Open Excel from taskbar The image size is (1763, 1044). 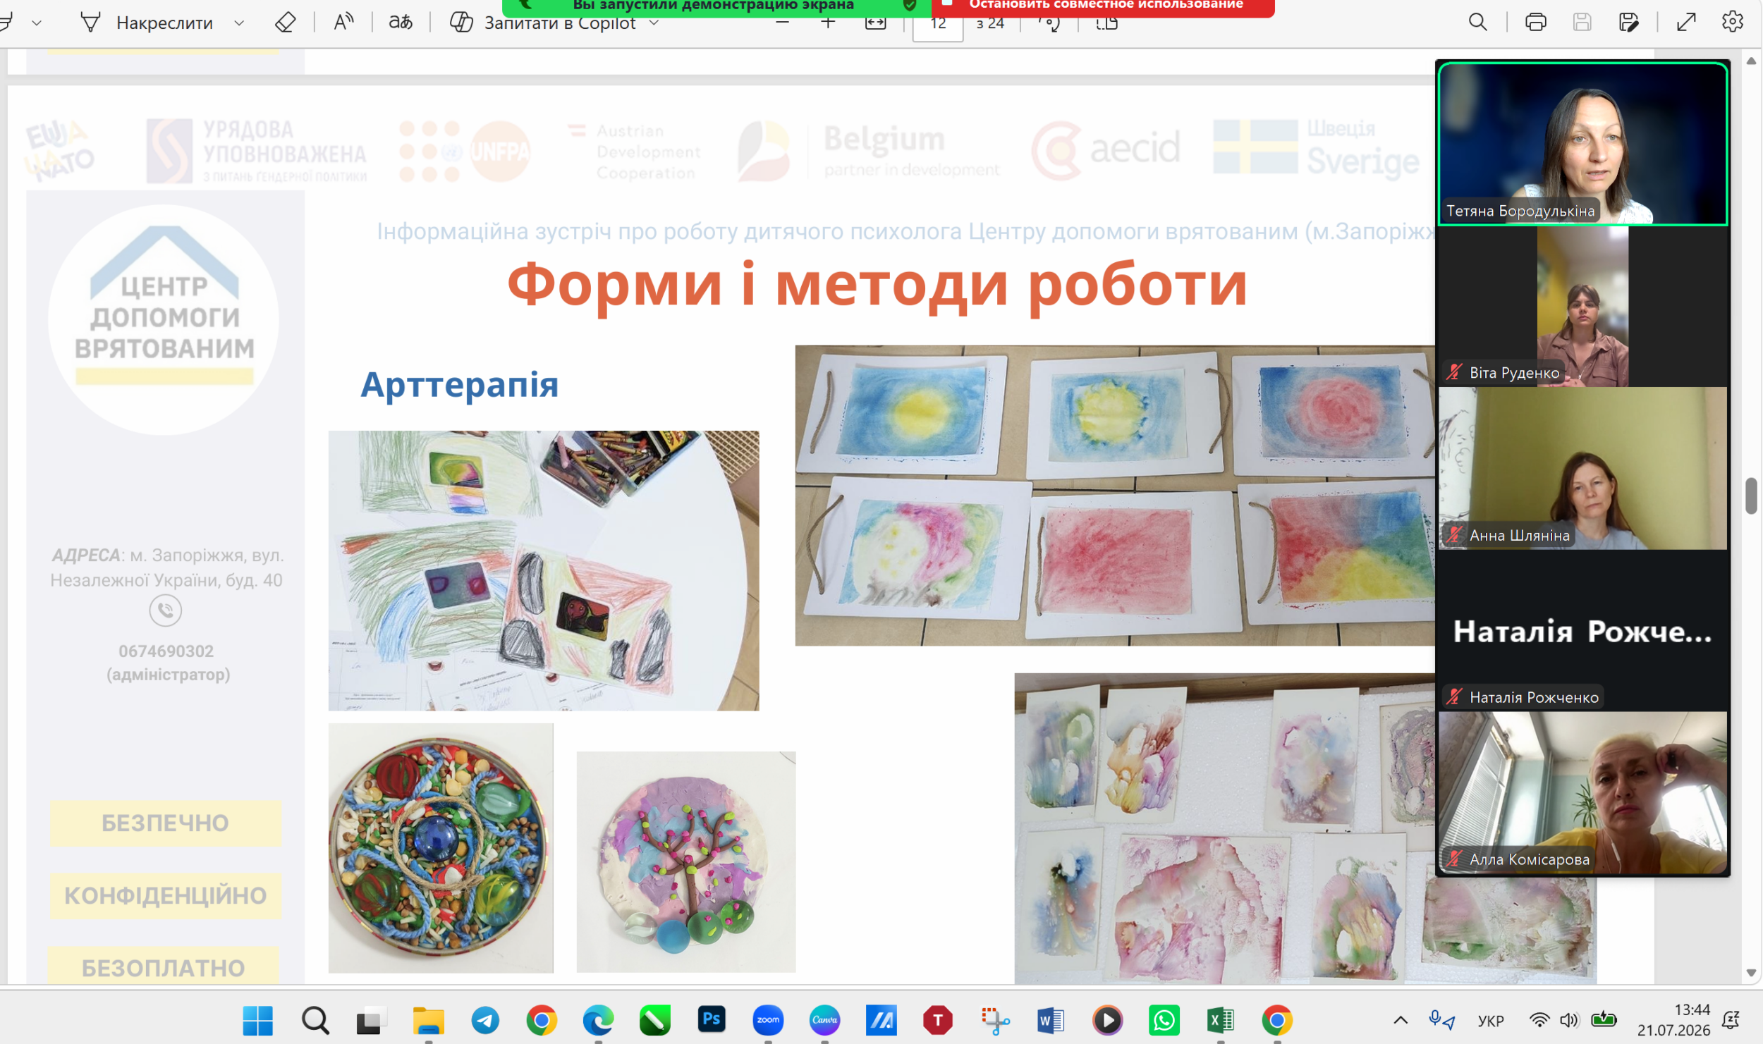coord(1221,1020)
